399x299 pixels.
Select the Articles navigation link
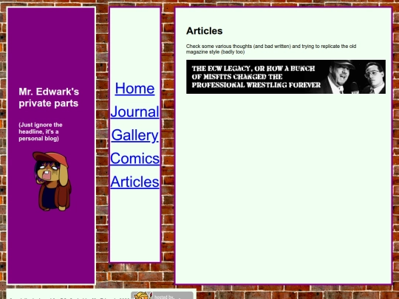pyautogui.click(x=135, y=182)
